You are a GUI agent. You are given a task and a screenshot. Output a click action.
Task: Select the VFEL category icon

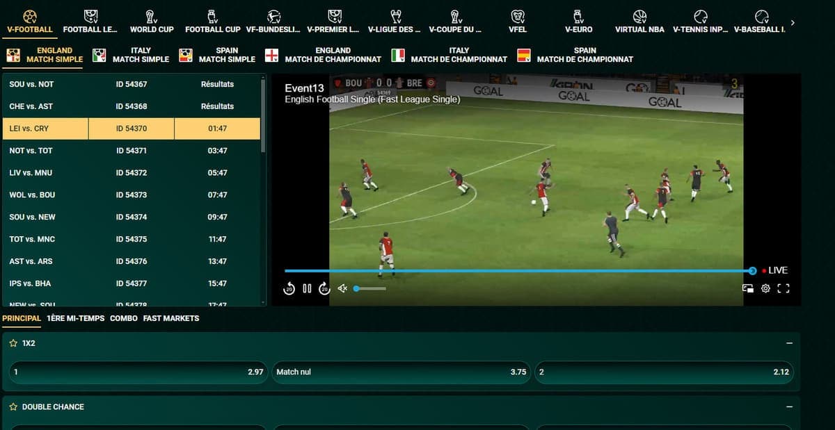click(x=517, y=16)
